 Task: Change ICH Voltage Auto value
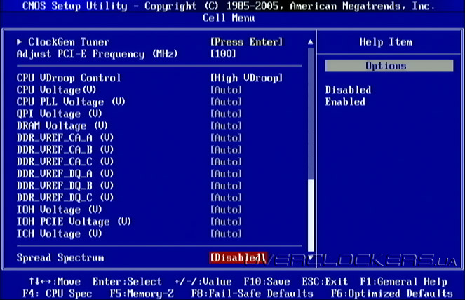pos(226,233)
